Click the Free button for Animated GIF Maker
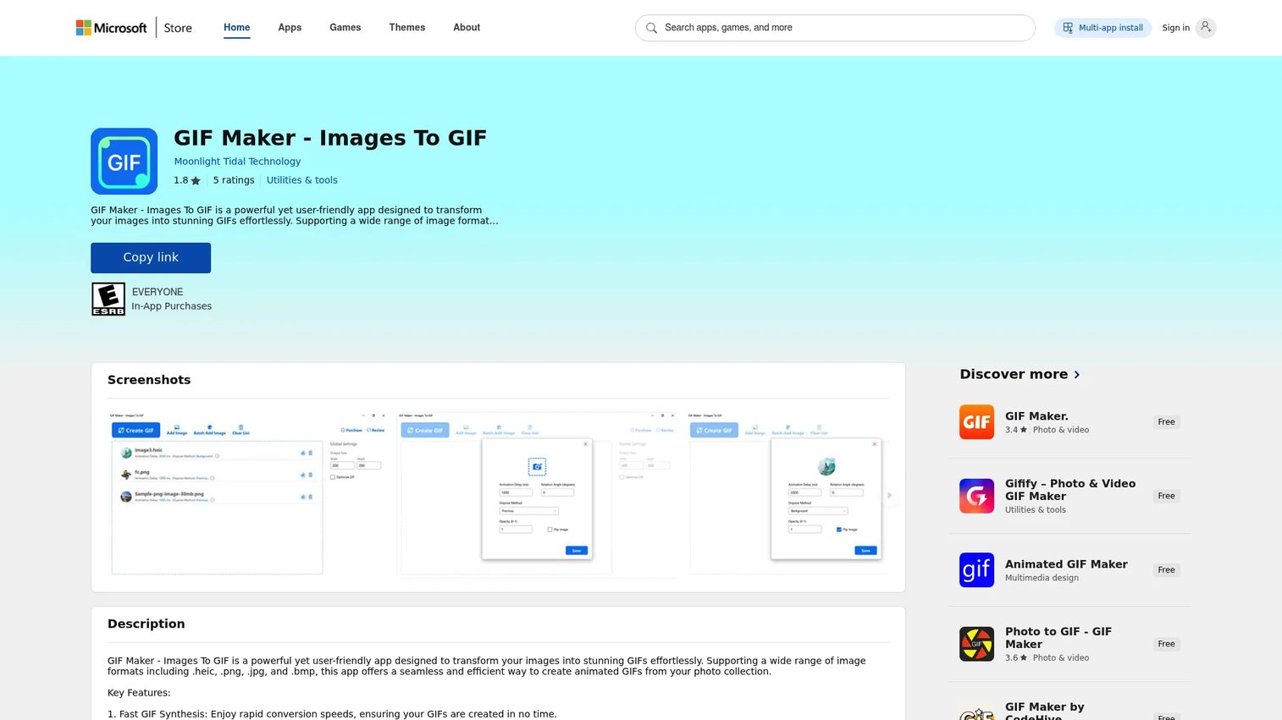The image size is (1282, 720). click(1166, 570)
